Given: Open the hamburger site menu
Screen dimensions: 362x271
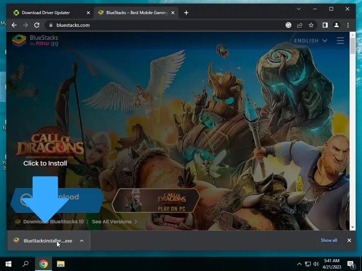Looking at the screenshot, I should pos(340,41).
